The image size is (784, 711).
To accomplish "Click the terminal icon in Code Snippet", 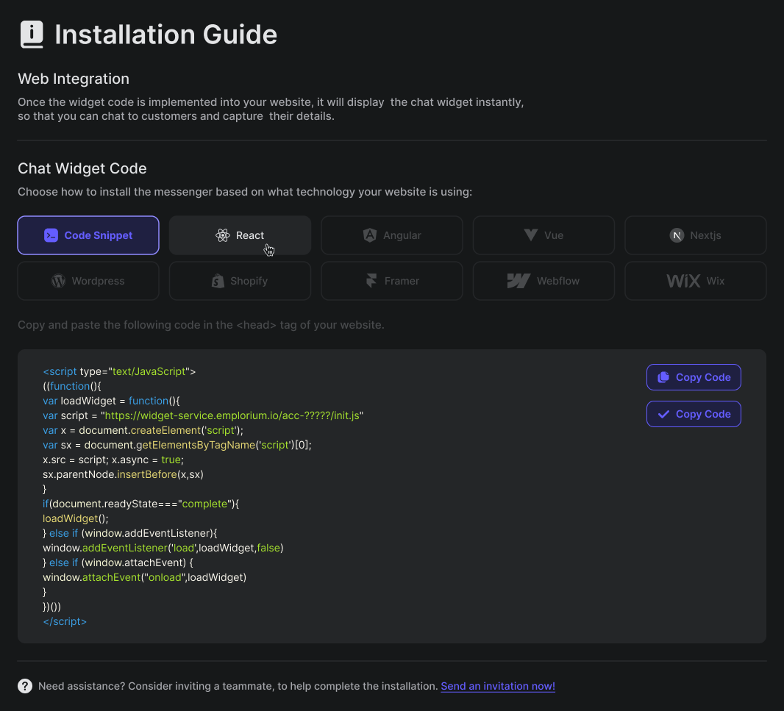I will coord(51,235).
